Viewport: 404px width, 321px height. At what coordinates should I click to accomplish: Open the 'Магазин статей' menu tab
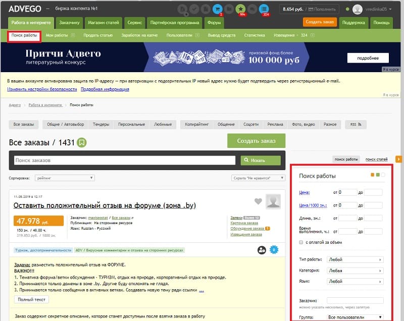(x=103, y=23)
